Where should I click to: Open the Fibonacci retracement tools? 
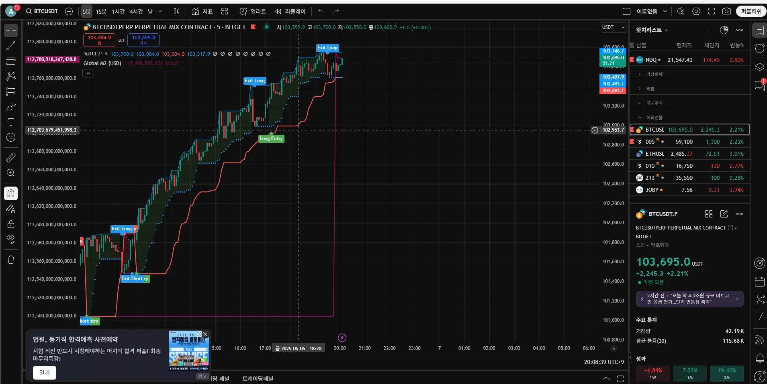click(11, 61)
